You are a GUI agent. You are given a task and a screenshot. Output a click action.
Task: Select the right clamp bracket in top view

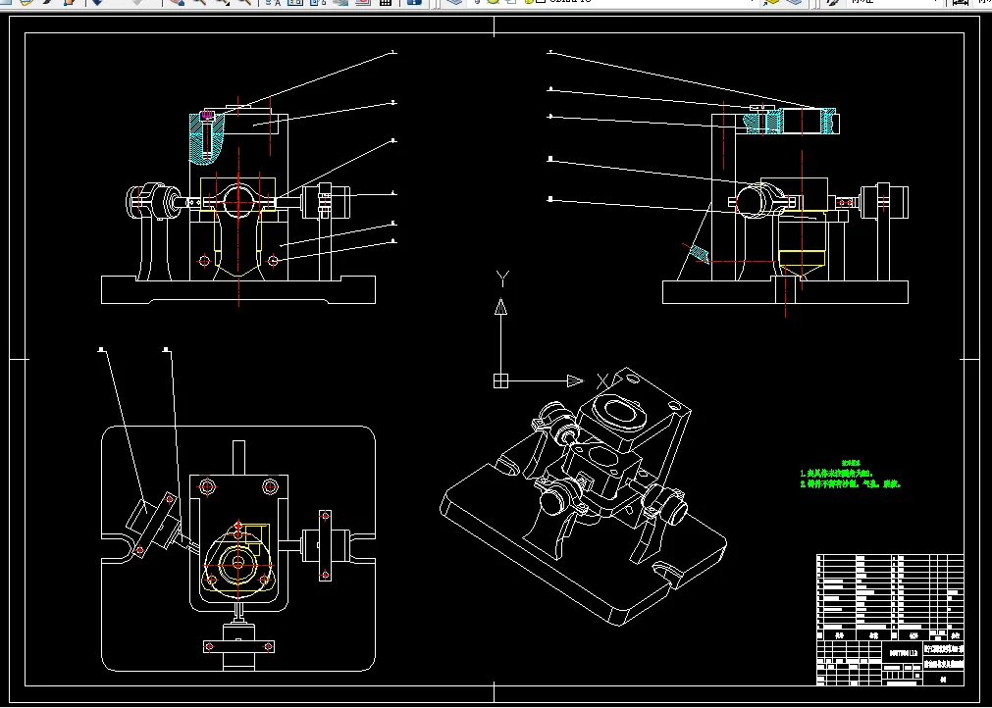325,545
